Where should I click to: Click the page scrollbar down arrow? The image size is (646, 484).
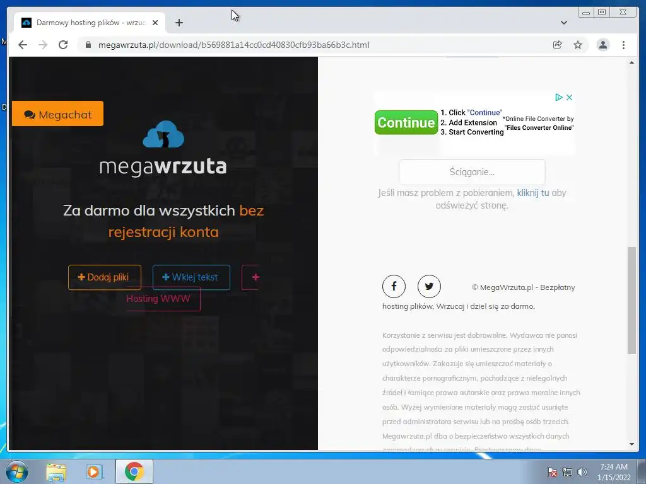(x=631, y=444)
